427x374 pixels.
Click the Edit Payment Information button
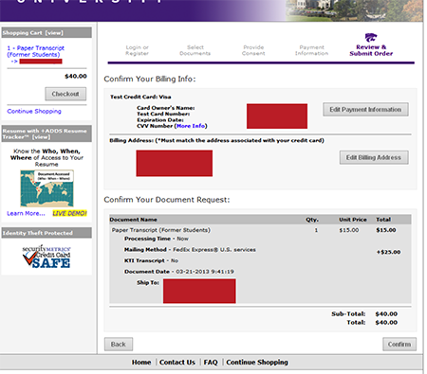tap(365, 110)
